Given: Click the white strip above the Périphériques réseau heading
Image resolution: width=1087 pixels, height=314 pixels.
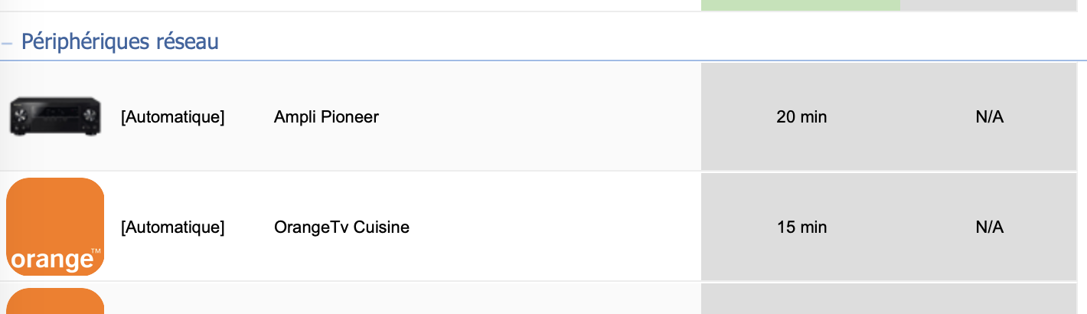Looking at the screenshot, I should point(351,5).
